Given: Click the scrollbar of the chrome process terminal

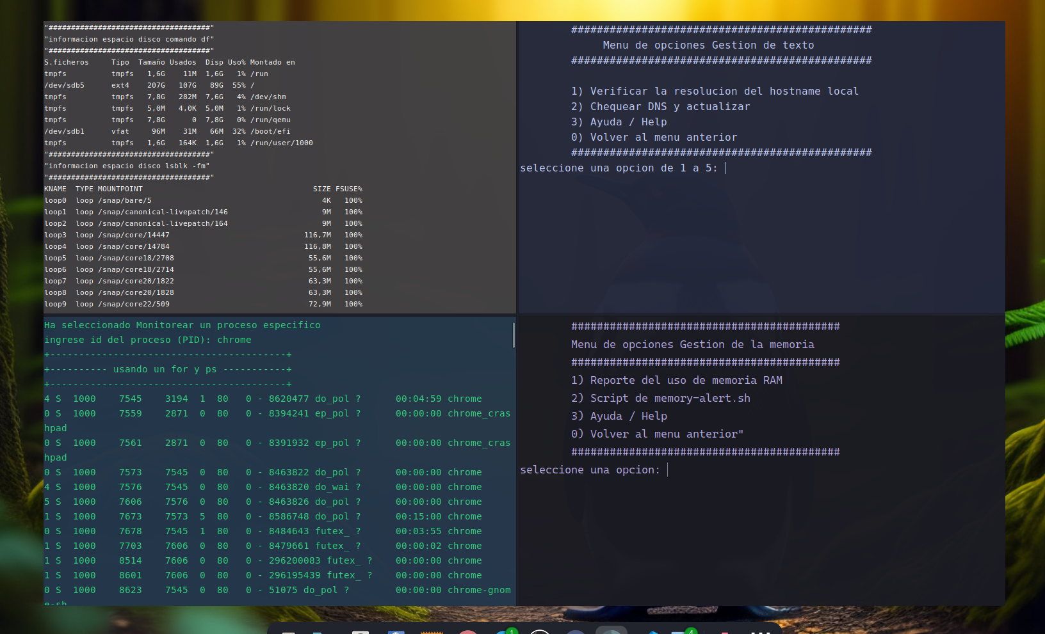Looking at the screenshot, I should [x=514, y=335].
